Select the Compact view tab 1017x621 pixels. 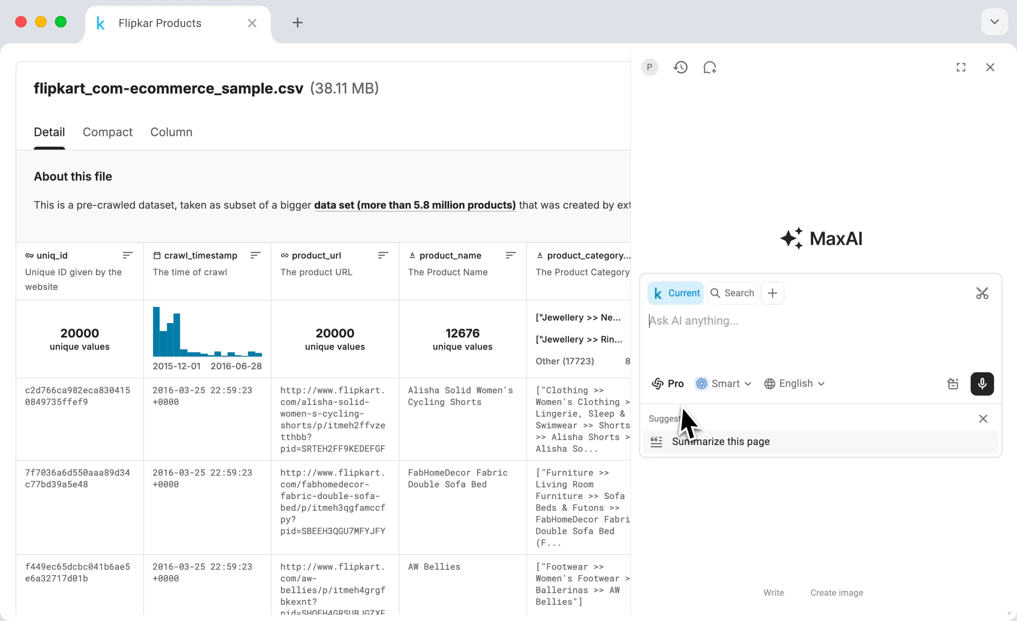(107, 132)
